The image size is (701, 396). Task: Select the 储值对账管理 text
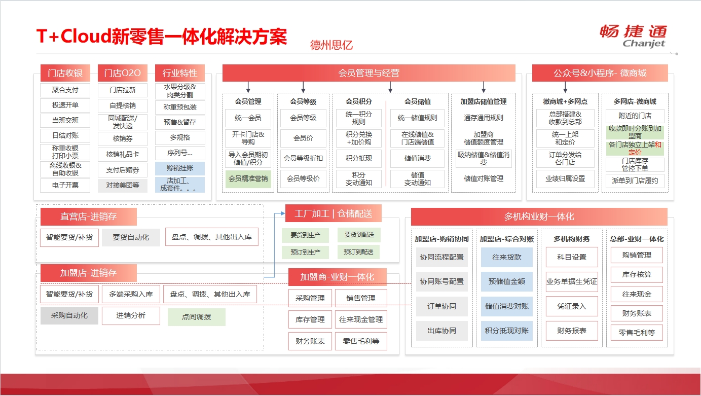(x=484, y=178)
